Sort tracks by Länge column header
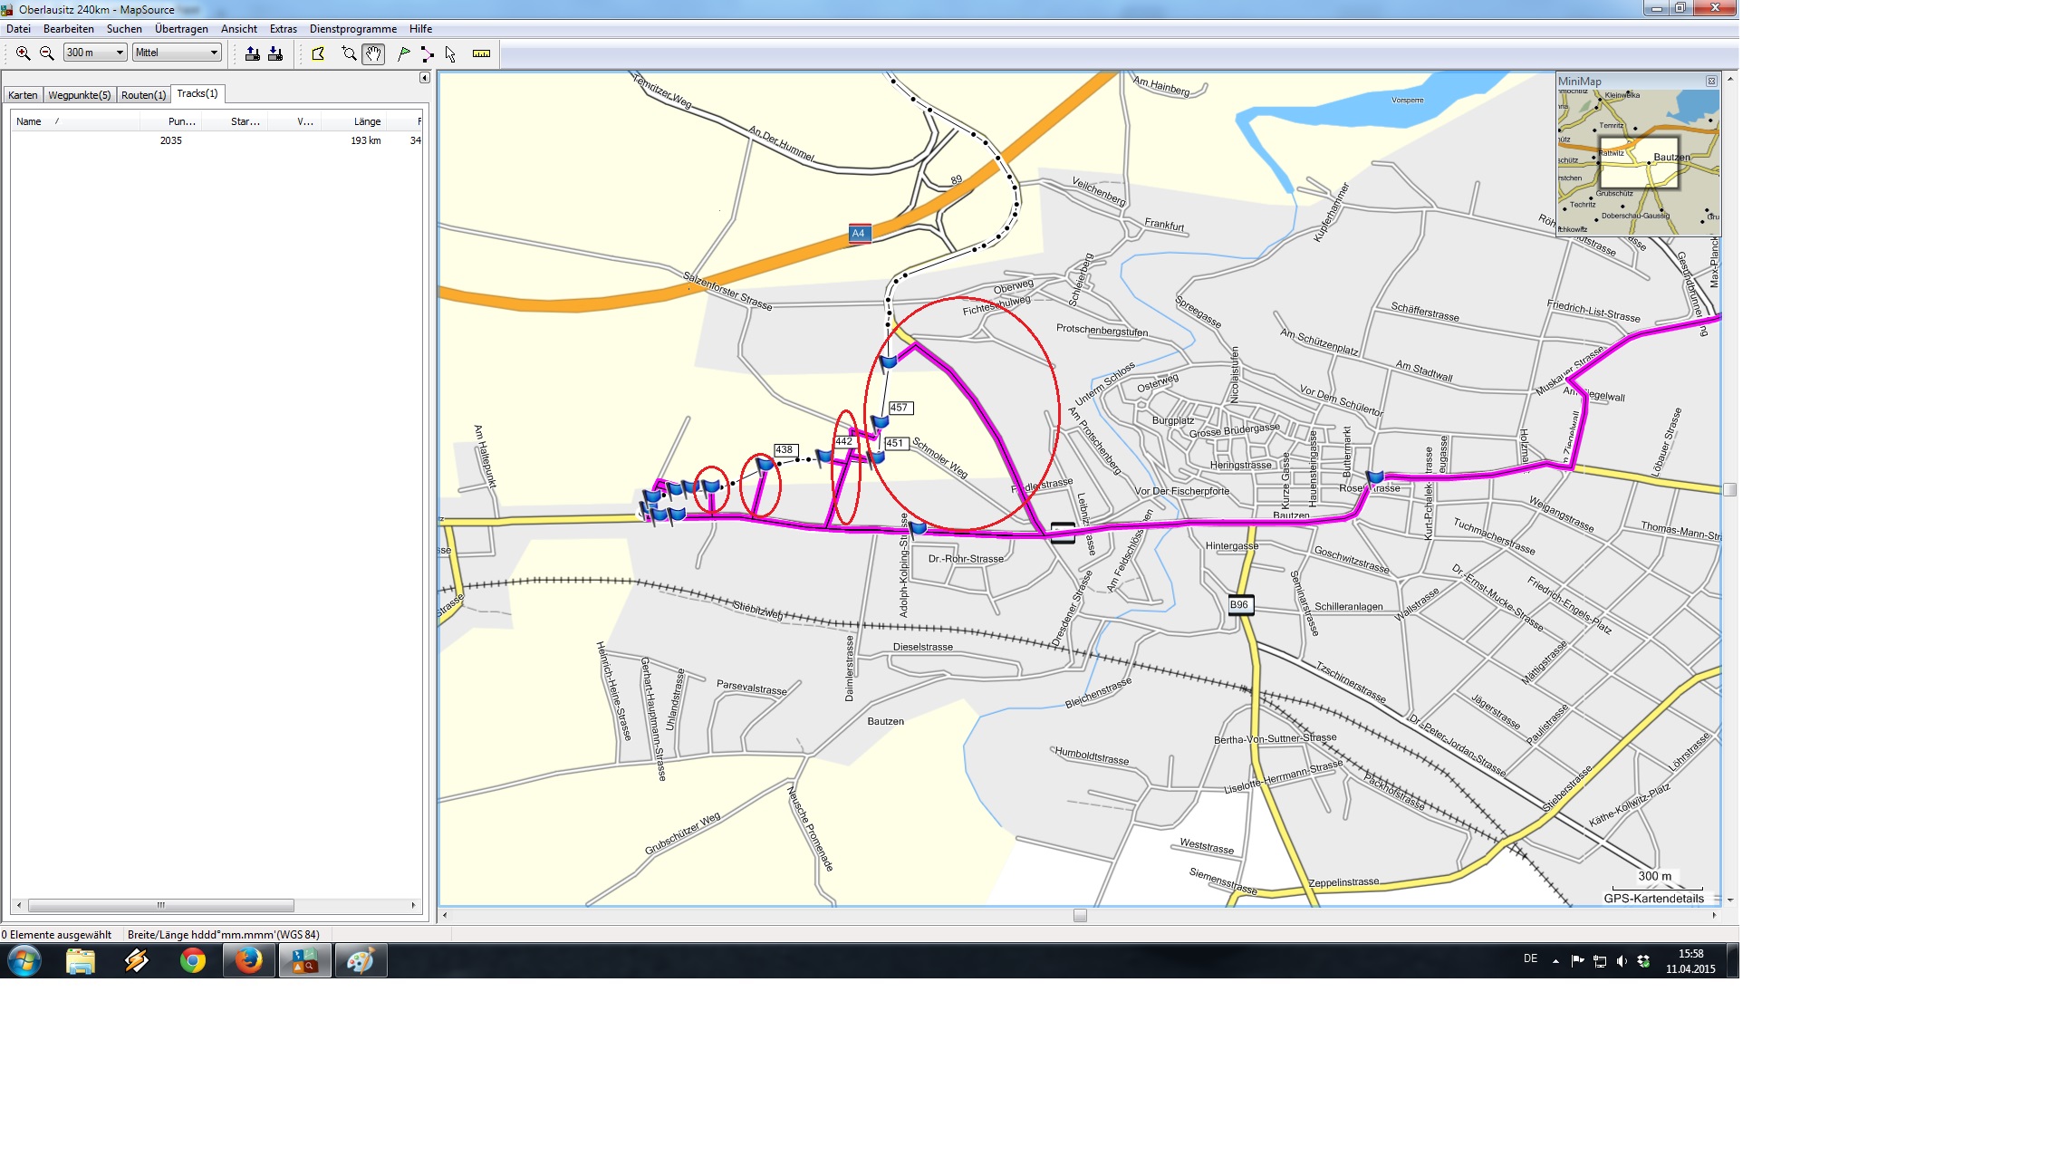 coord(367,121)
